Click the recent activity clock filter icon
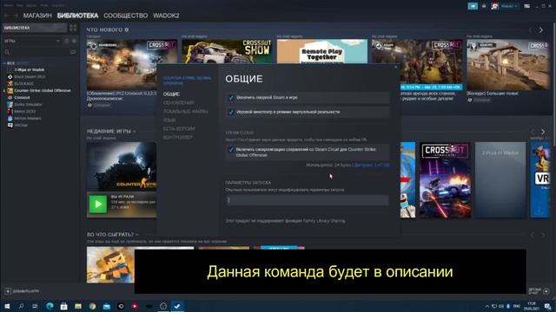This screenshot has width=556, height=312. pos(67,41)
